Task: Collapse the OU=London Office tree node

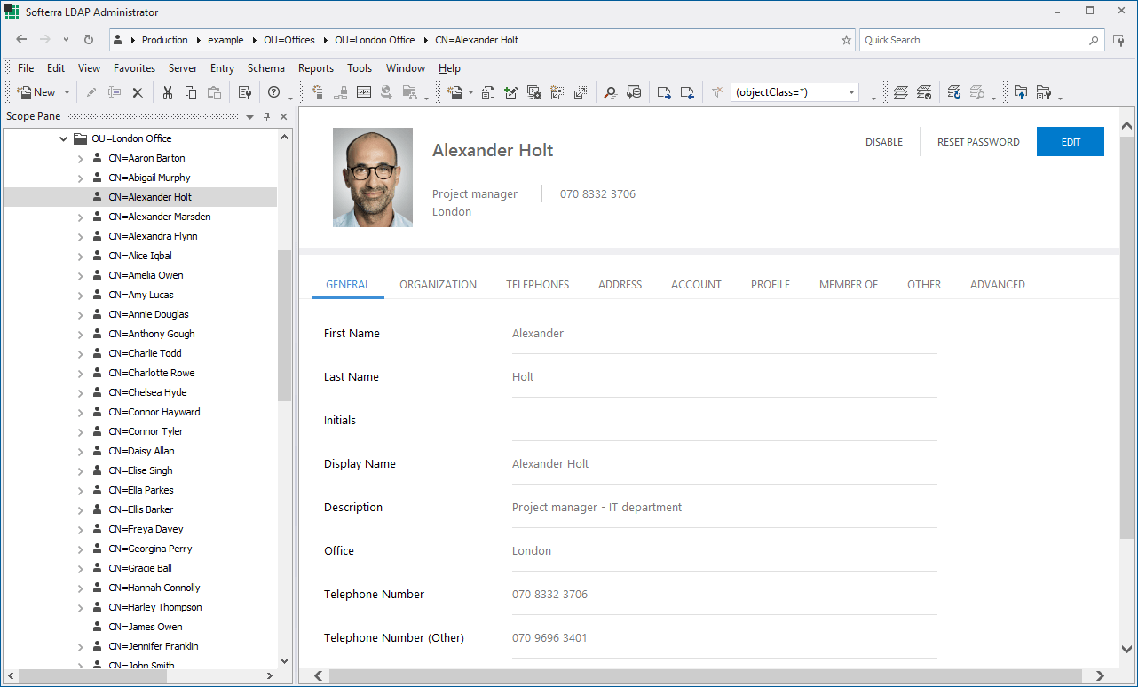Action: (63, 138)
